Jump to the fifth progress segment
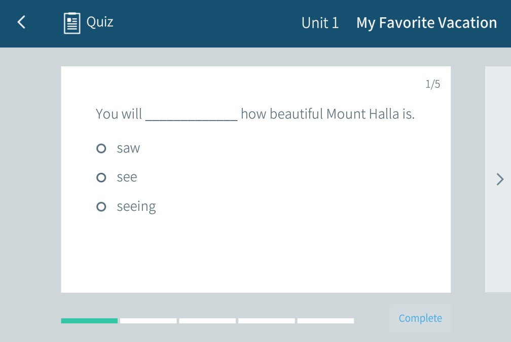This screenshot has height=342, width=511. [x=325, y=321]
